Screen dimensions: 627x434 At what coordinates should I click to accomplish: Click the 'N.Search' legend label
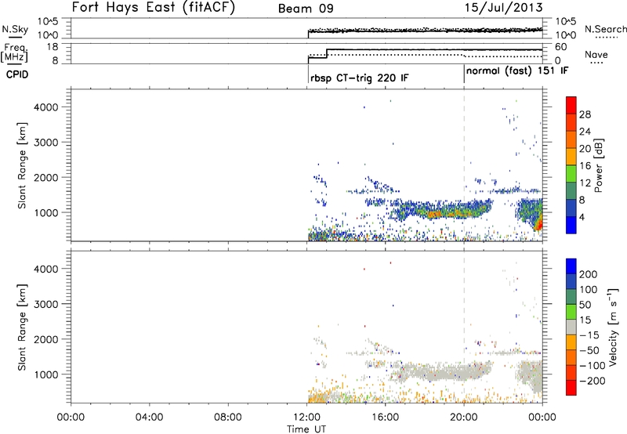pos(605,29)
